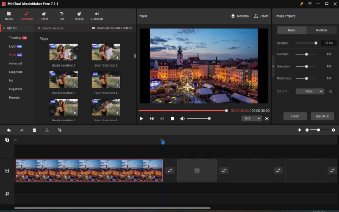Stop playback with the square stop button

172,119
